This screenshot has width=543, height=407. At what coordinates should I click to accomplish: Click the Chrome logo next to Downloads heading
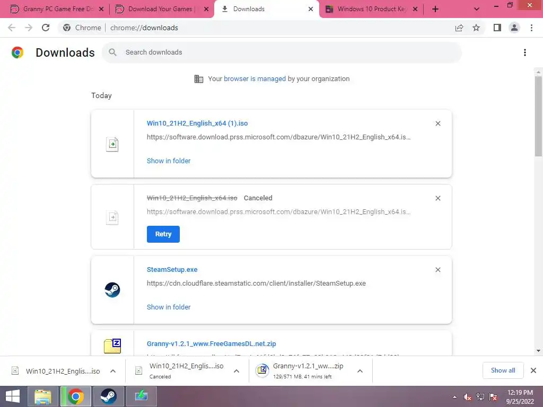point(17,52)
